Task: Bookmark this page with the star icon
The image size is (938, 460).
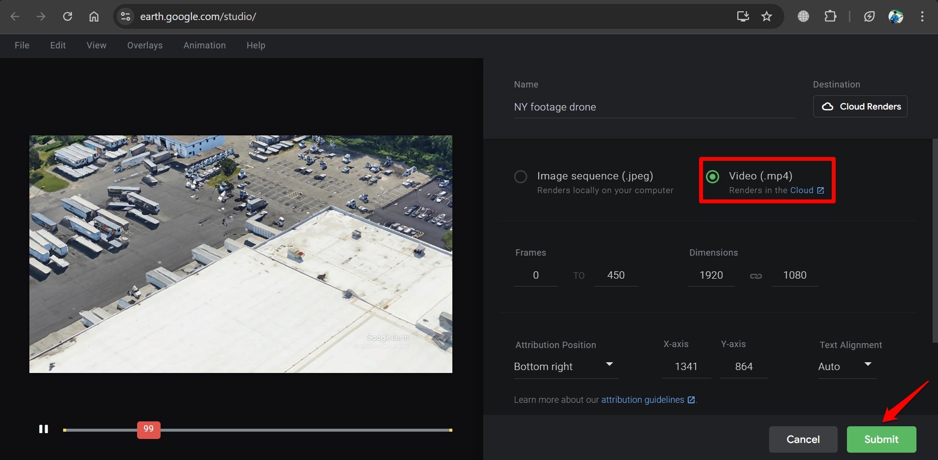Action: 767,17
